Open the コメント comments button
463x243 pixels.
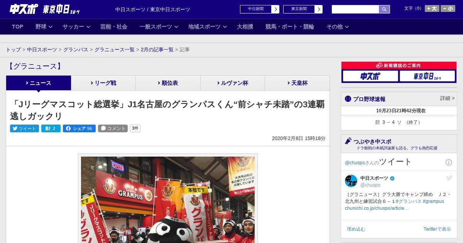click(x=113, y=128)
